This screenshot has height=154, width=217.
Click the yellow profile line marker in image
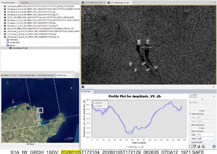(146, 47)
